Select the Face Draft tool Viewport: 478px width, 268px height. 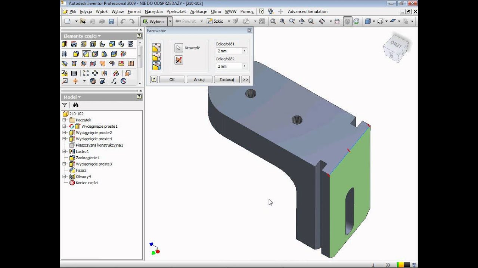pos(105,54)
